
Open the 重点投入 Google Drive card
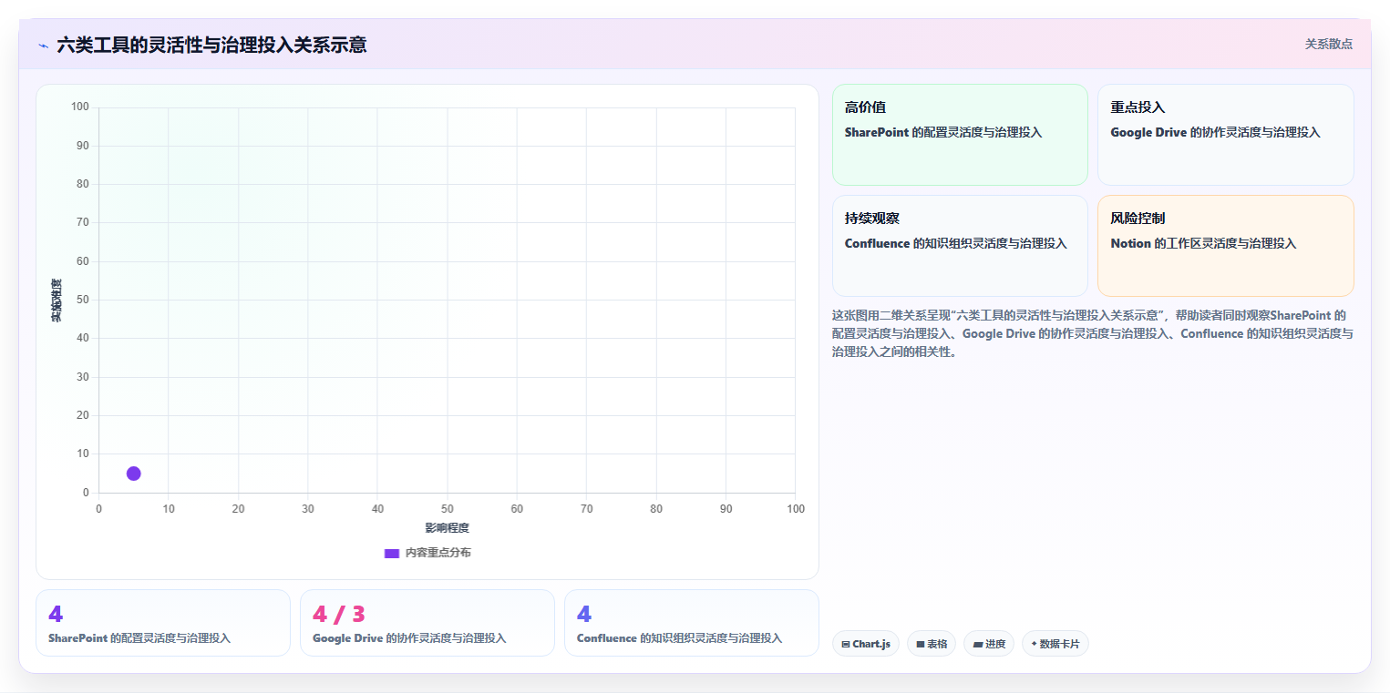coord(1225,135)
